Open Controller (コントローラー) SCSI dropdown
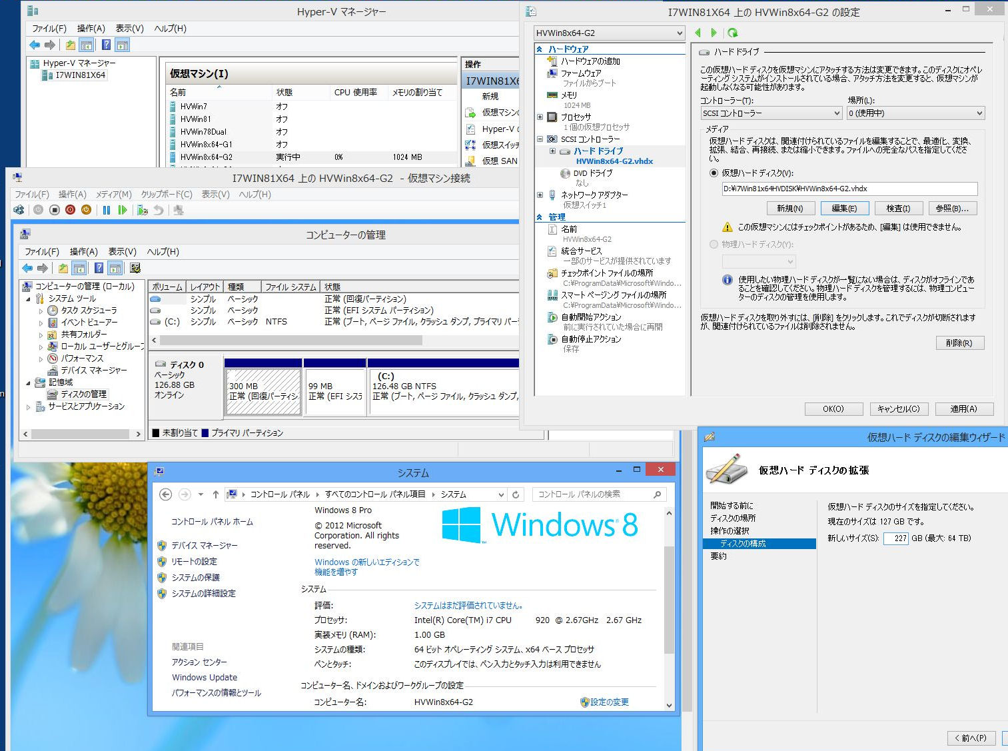This screenshot has height=751, width=1008. pos(771,113)
